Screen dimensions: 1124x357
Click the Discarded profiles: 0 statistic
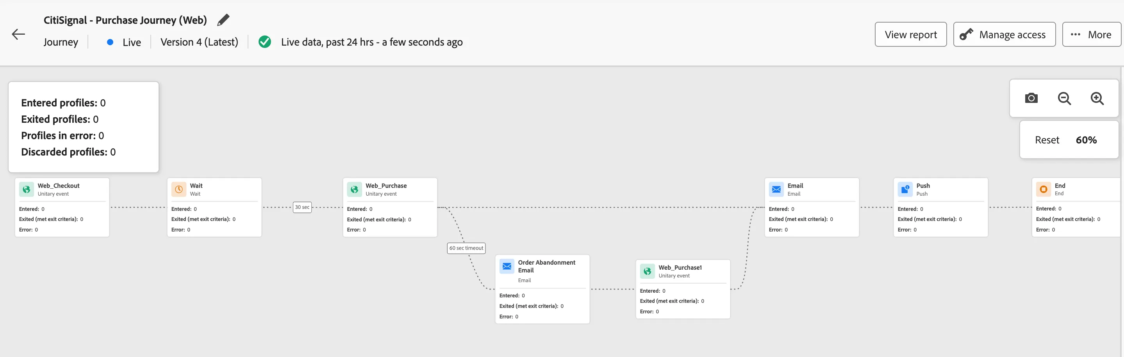[68, 152]
